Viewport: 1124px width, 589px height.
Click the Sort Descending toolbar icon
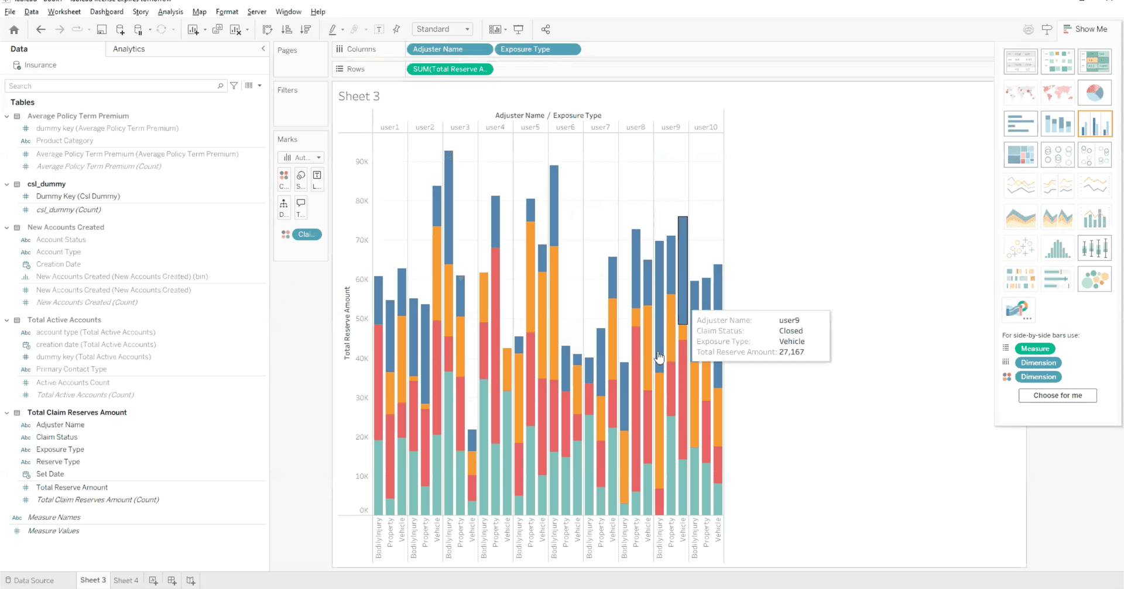(x=305, y=29)
